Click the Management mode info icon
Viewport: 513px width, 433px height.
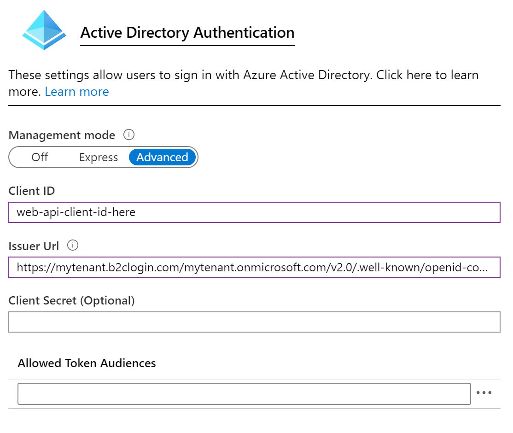129,135
